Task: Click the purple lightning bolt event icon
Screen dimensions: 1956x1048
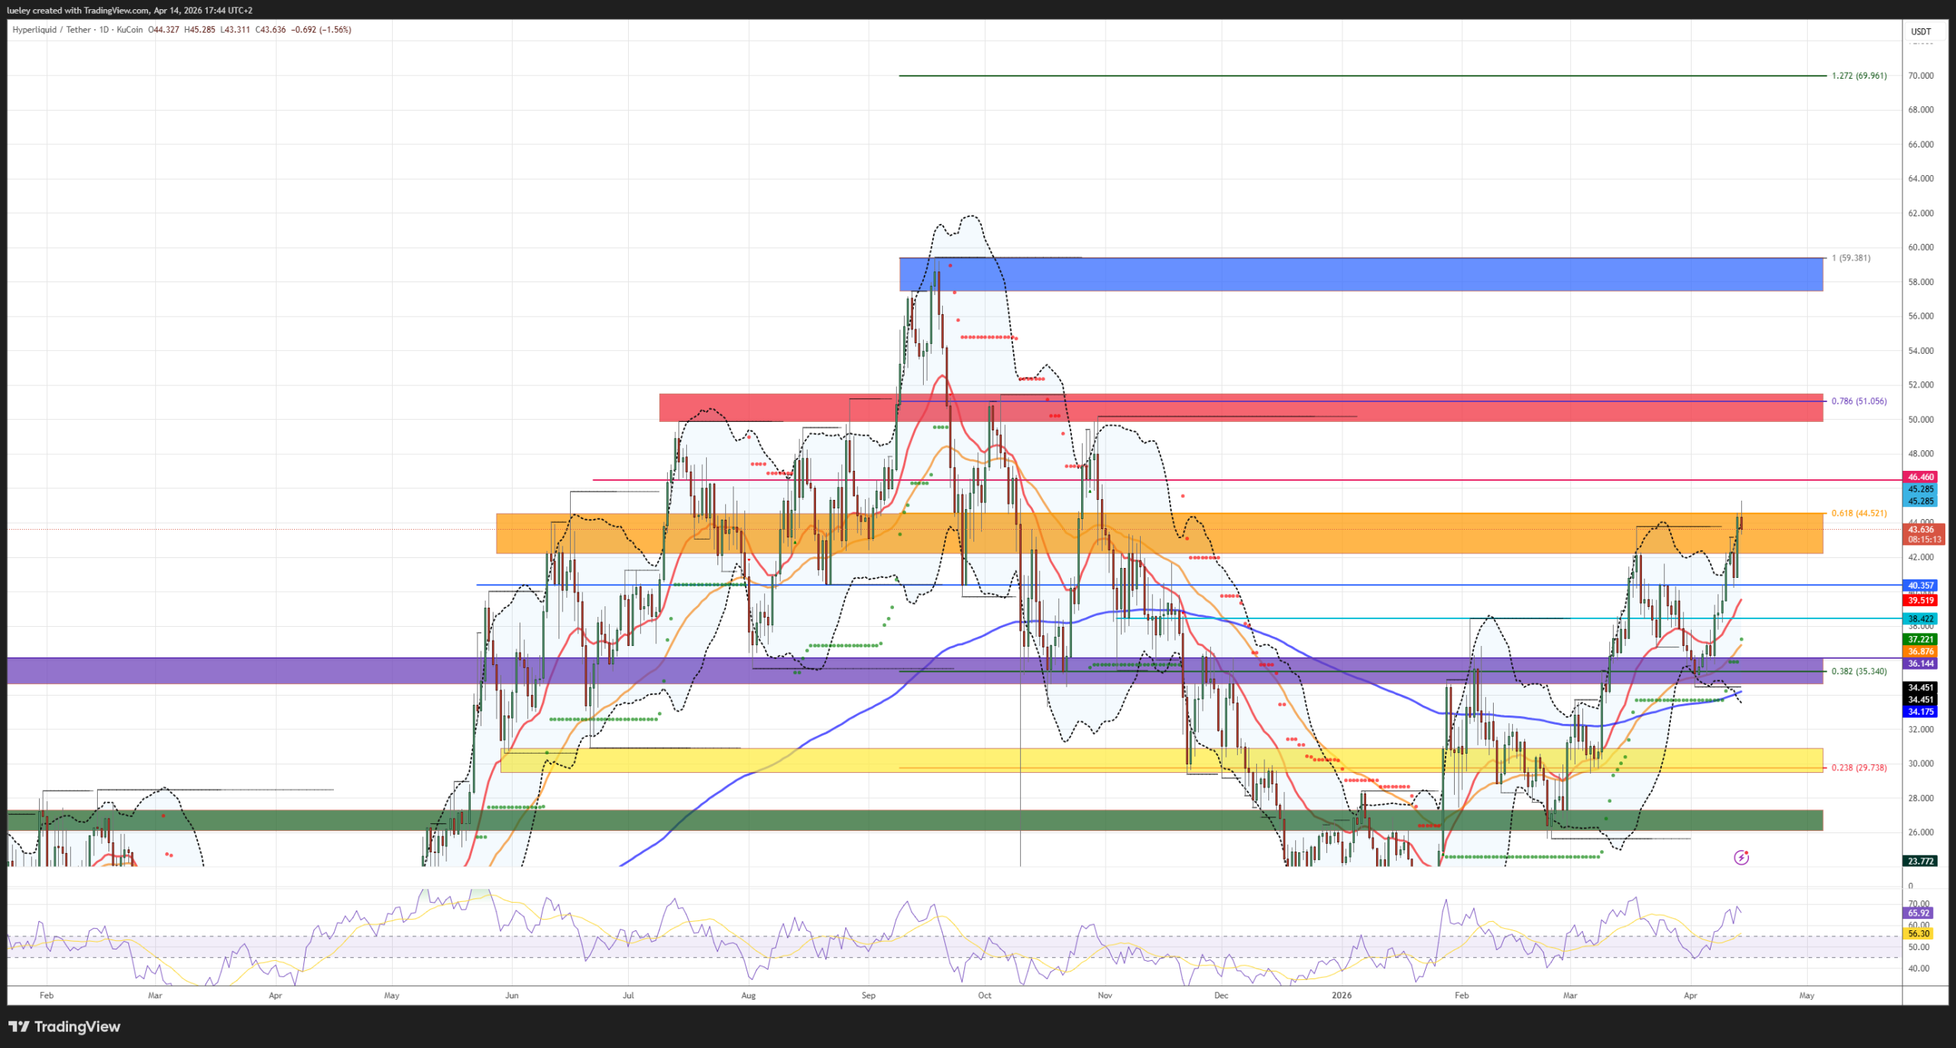Action: coord(1741,857)
